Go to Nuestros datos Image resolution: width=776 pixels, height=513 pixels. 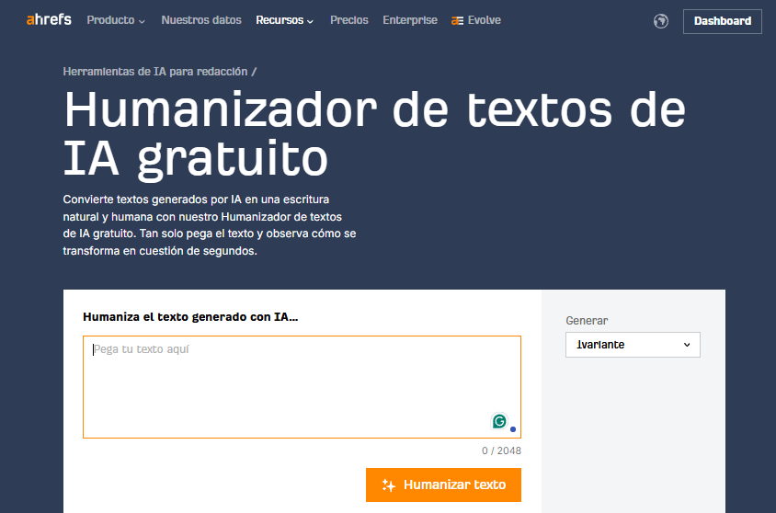point(201,20)
